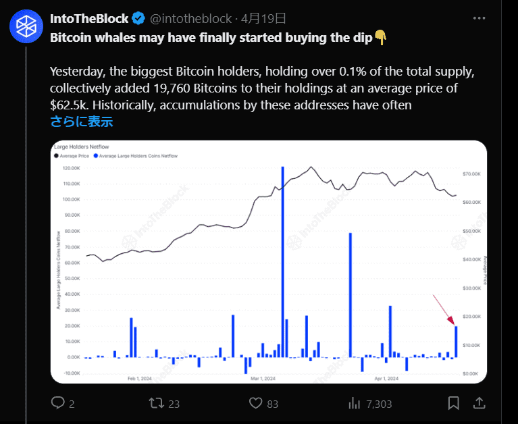Image resolution: width=518 pixels, height=424 pixels.
Task: Open the Large Holders Netflow chart image
Action: click(269, 262)
